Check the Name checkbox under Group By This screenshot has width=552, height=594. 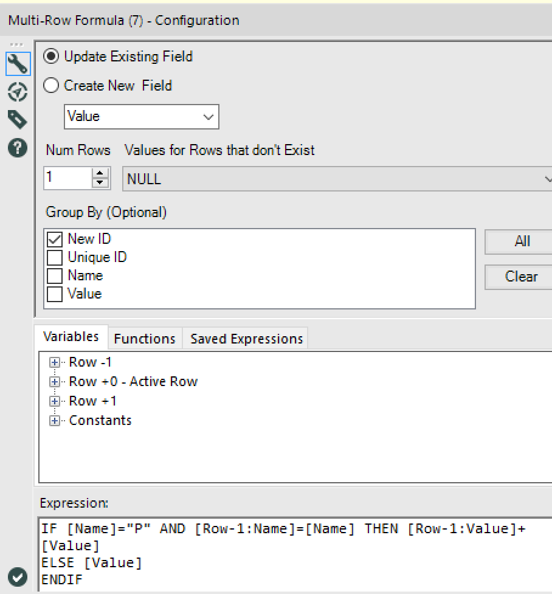click(x=54, y=275)
